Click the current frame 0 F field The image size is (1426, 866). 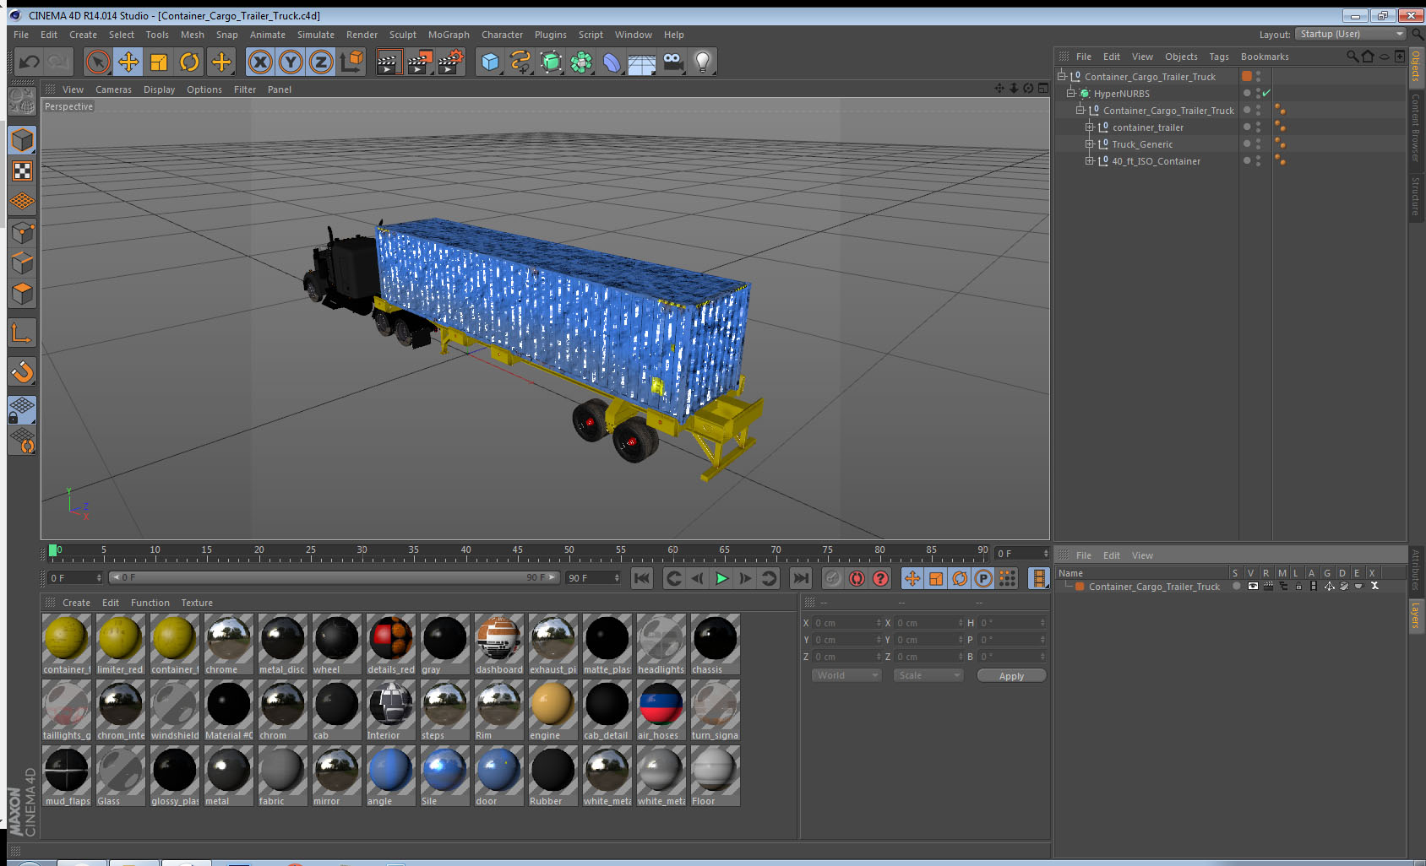point(75,577)
